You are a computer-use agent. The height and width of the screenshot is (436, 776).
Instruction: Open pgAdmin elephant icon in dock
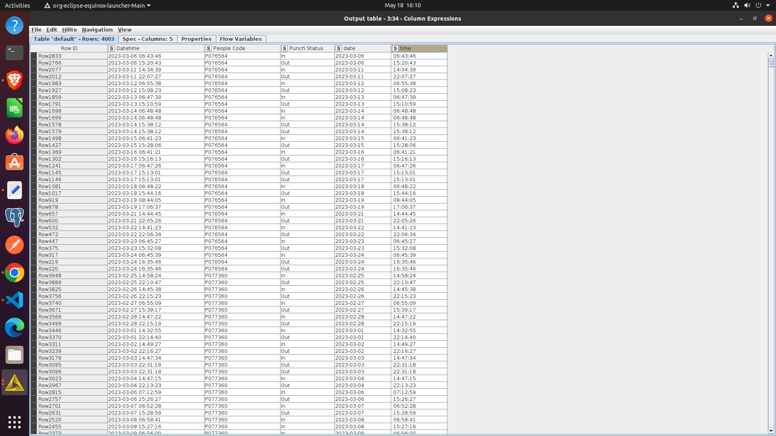(15, 218)
